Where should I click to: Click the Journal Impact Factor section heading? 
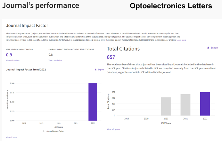point(27,25)
